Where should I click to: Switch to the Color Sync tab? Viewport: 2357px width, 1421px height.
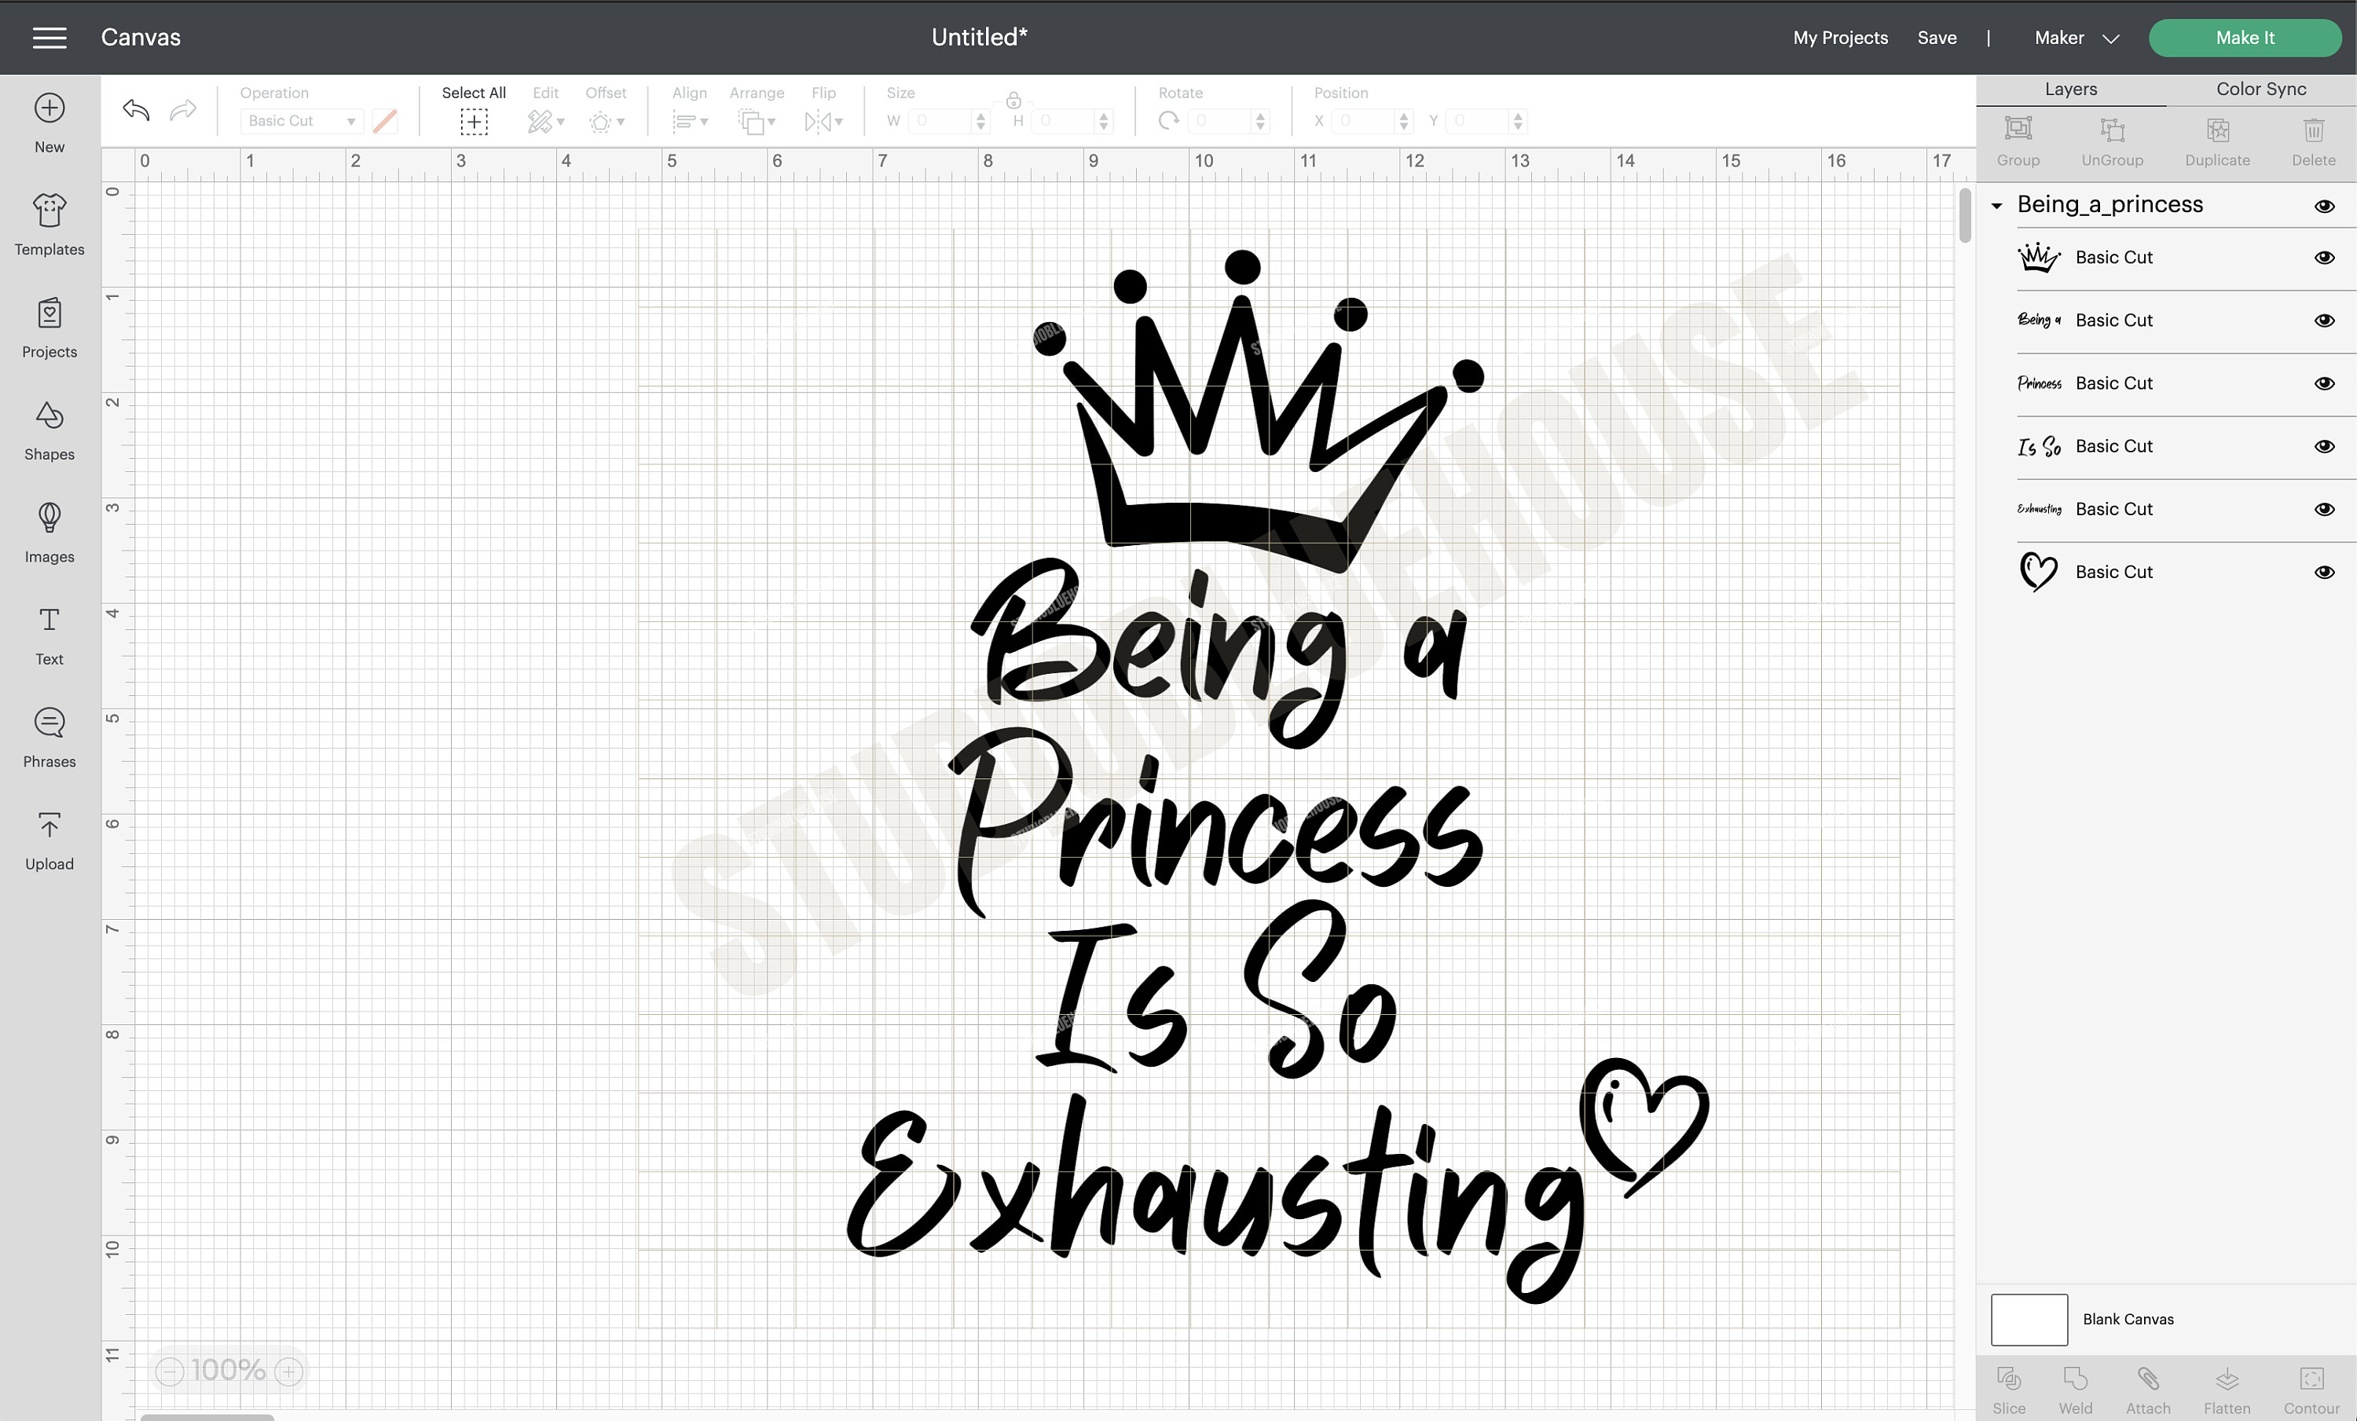tap(2259, 88)
